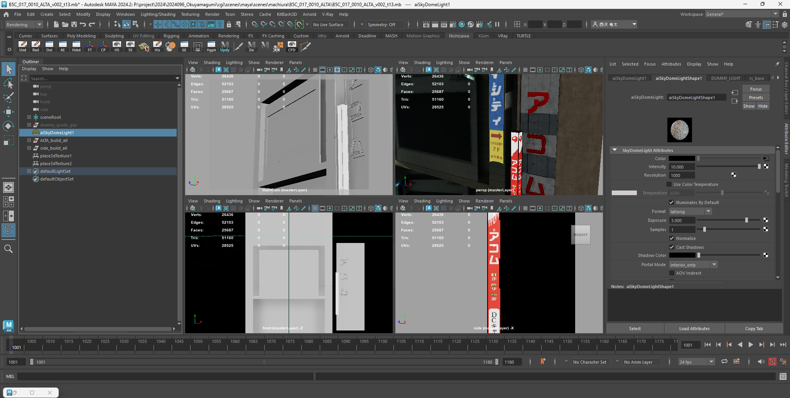
Task: Click the Load Attributes button
Action: (694, 329)
